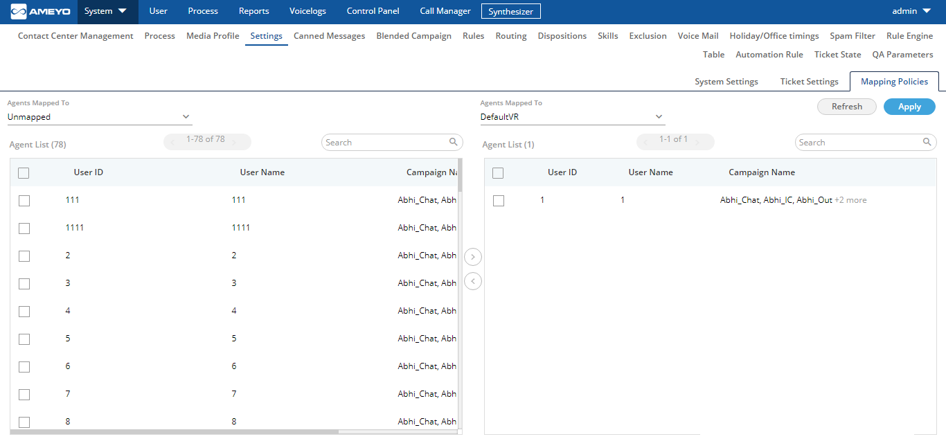The height and width of the screenshot is (439, 946).
Task: Open the Call Manager menu
Action: pyautogui.click(x=445, y=11)
